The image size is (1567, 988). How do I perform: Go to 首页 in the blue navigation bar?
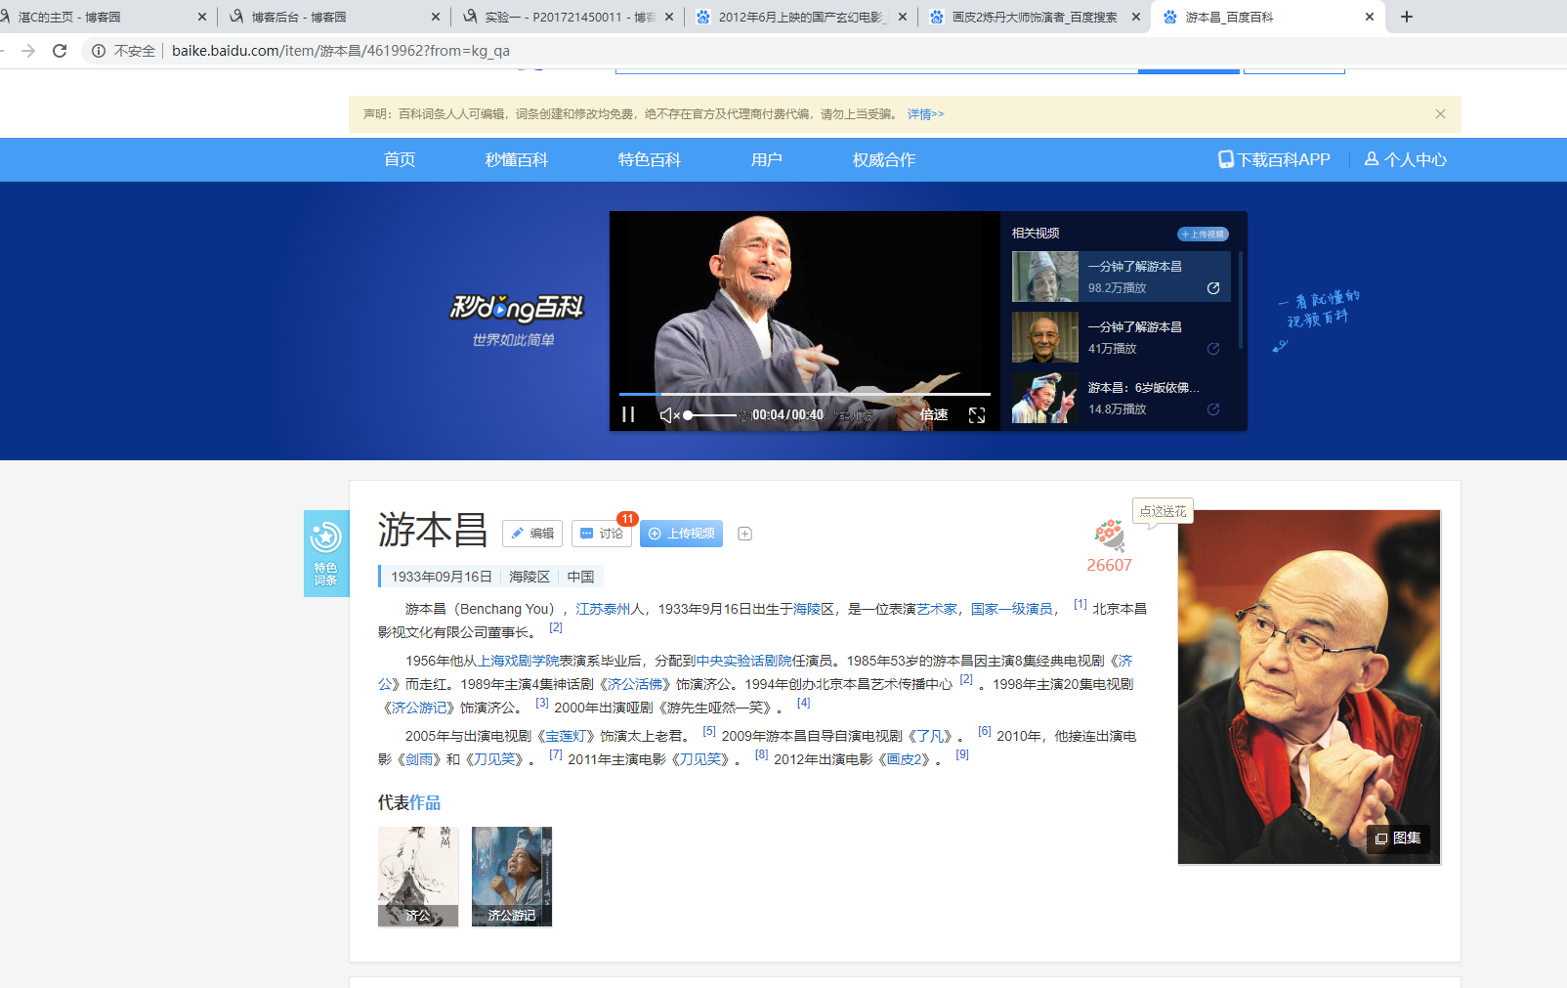coord(400,159)
